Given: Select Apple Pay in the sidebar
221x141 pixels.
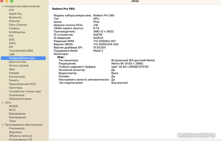Looking at the screenshot, I should coord(15,14).
